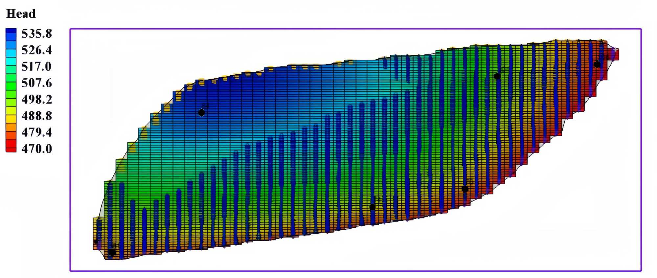Select the well marker at the bottom center of the grid

pos(372,207)
